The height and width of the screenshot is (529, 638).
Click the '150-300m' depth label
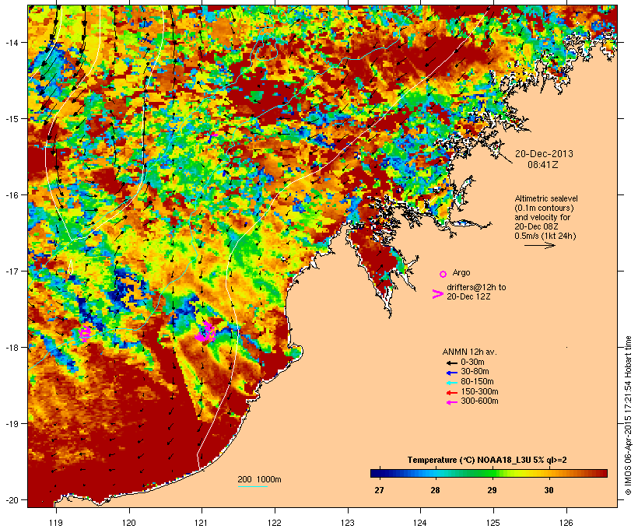[x=479, y=391]
